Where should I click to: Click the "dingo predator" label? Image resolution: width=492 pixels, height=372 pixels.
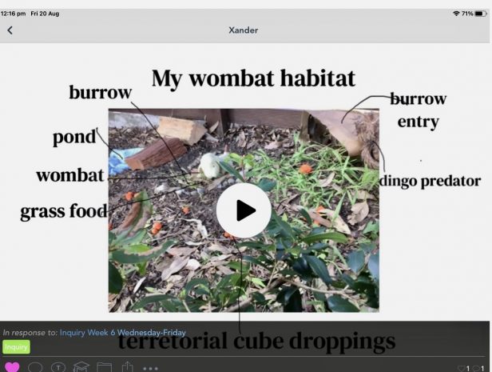click(430, 181)
